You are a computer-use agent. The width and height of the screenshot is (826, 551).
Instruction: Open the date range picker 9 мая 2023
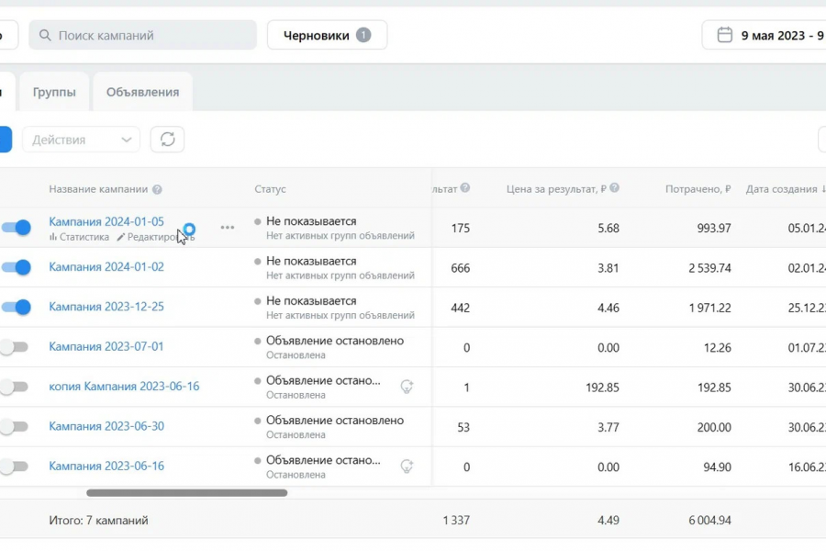(x=764, y=35)
